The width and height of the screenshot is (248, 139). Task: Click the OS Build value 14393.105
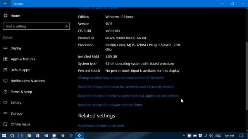[113, 31]
